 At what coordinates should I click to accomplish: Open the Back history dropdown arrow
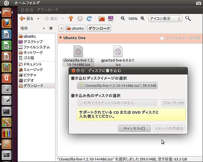[38, 19]
